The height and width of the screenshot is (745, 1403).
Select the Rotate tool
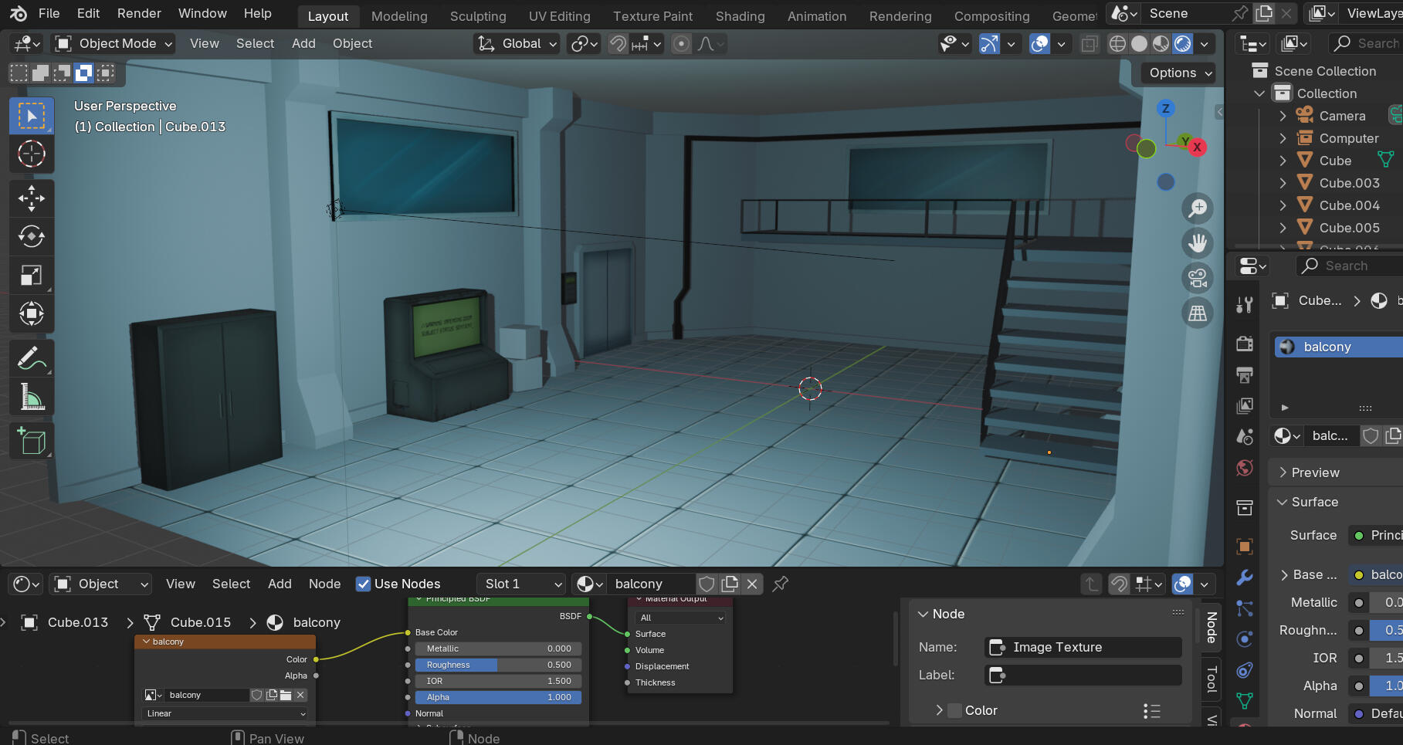pyautogui.click(x=32, y=237)
